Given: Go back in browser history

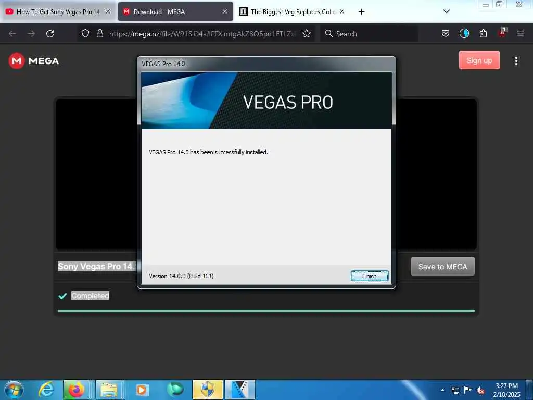Looking at the screenshot, I should pos(12,34).
